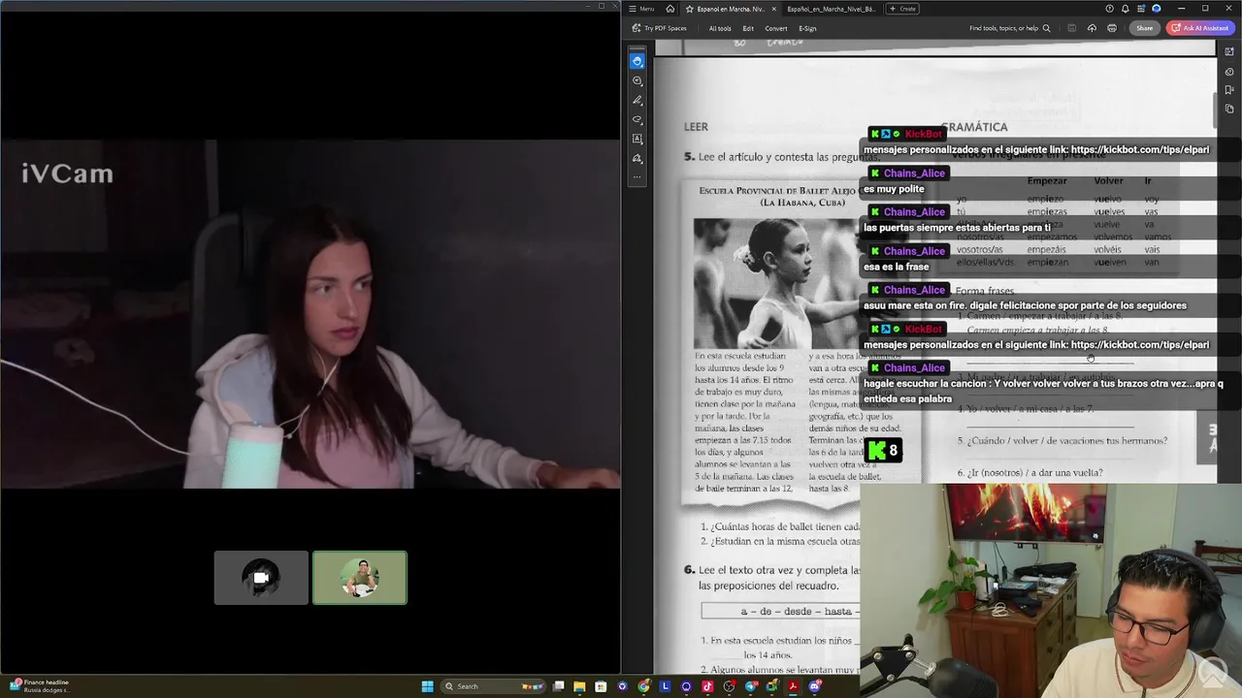Image resolution: width=1242 pixels, height=698 pixels.
Task: Go to Acrobat Home icon
Action: coord(670,9)
